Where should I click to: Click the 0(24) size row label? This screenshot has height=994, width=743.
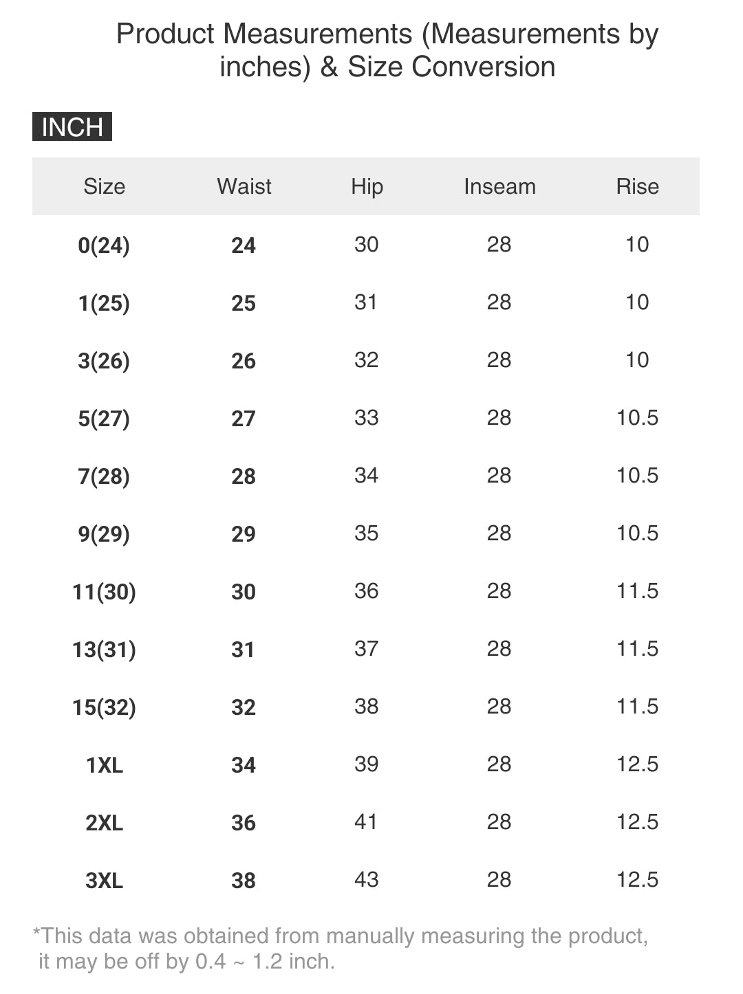pyautogui.click(x=104, y=245)
